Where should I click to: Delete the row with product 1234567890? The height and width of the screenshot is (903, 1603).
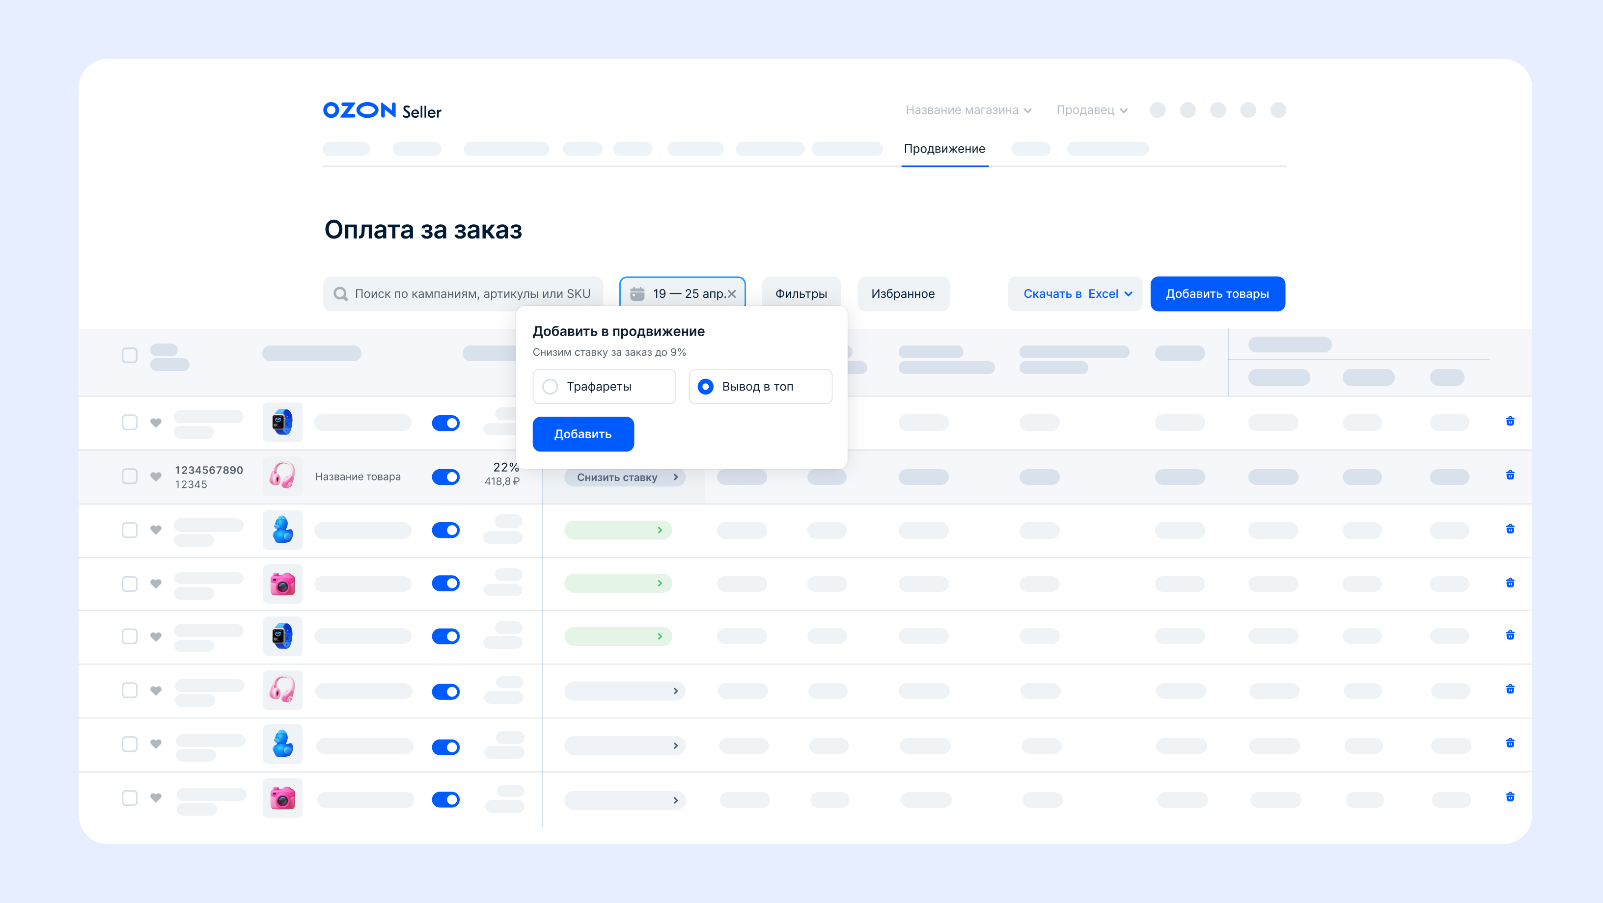click(x=1510, y=475)
